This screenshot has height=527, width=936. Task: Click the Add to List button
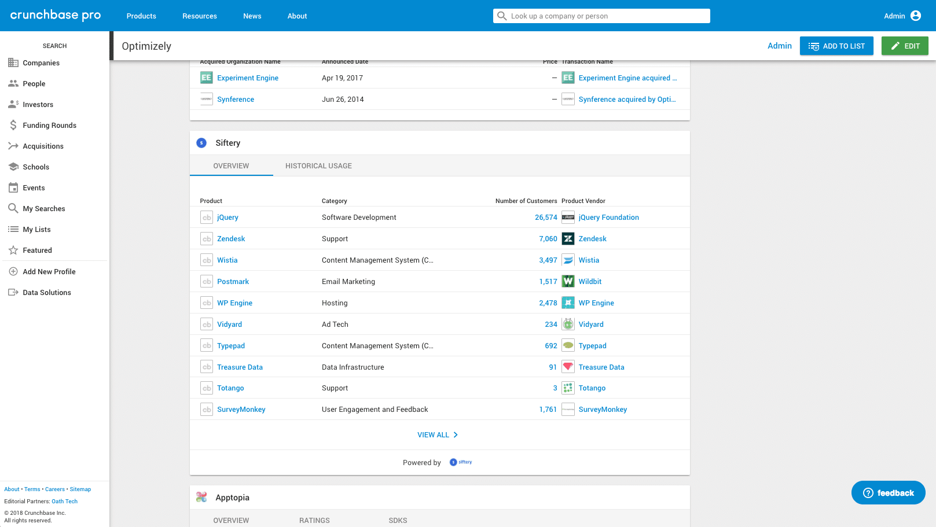point(836,46)
